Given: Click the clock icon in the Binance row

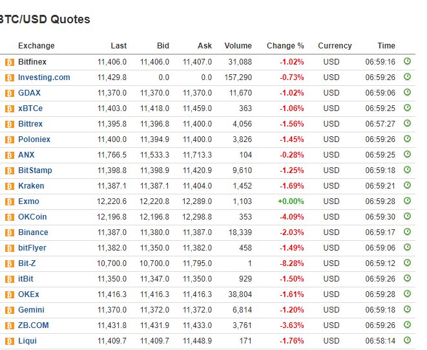Looking at the screenshot, I should (x=407, y=232).
